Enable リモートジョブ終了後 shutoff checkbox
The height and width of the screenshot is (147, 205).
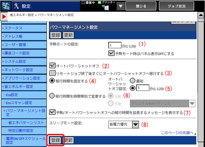pos(52,73)
